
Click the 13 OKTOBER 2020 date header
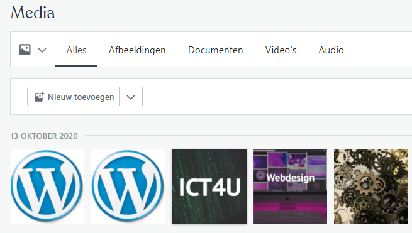pyautogui.click(x=44, y=136)
